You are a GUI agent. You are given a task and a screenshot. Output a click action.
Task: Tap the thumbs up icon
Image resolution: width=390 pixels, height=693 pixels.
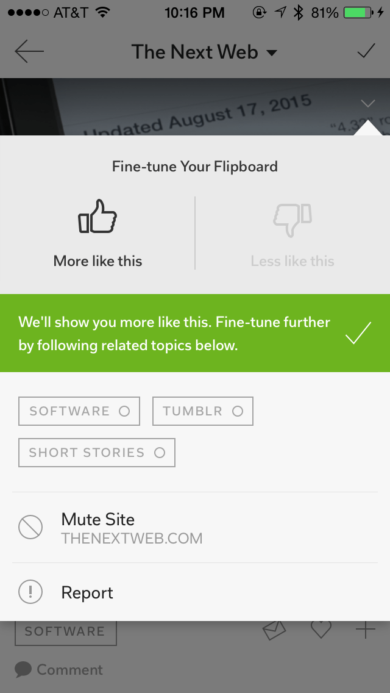click(x=97, y=217)
